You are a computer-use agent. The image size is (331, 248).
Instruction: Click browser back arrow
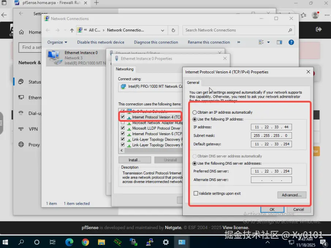coord(4,15)
